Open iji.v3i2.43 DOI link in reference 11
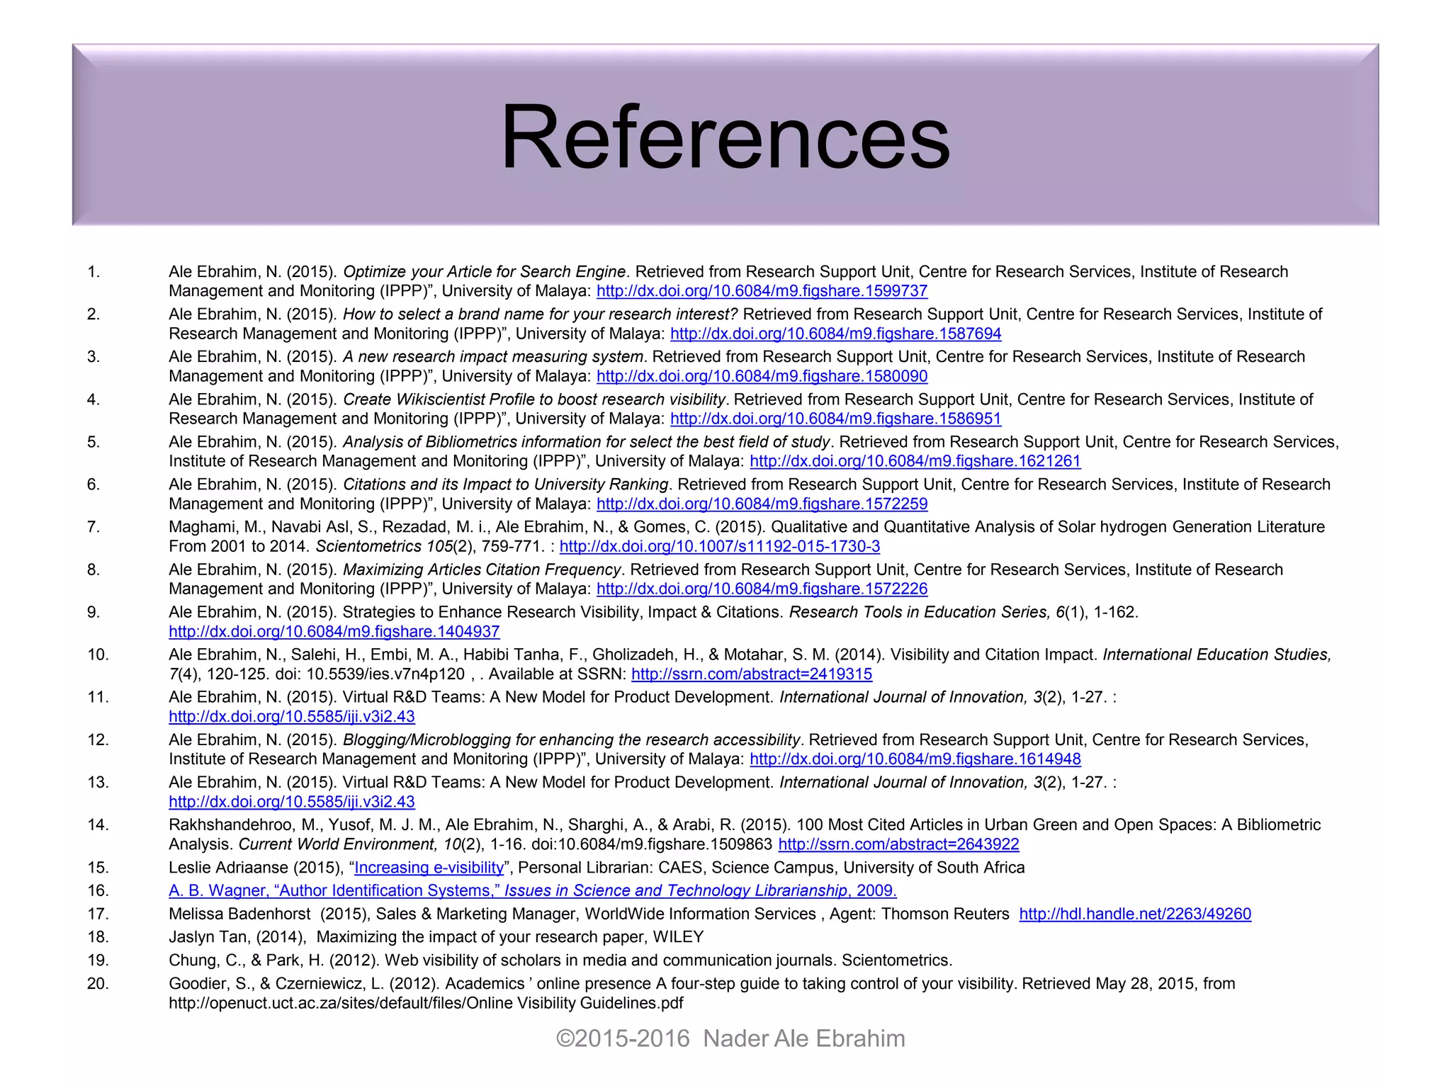Viewport: 1451px width, 1088px height. [292, 716]
